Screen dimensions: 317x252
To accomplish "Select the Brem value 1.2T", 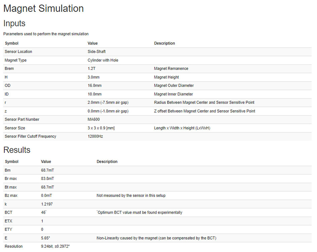I will [92, 69].
